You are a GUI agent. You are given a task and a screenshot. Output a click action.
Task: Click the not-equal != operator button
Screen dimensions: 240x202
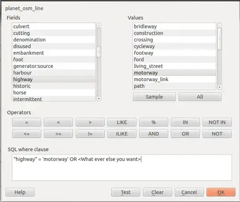tap(90, 134)
